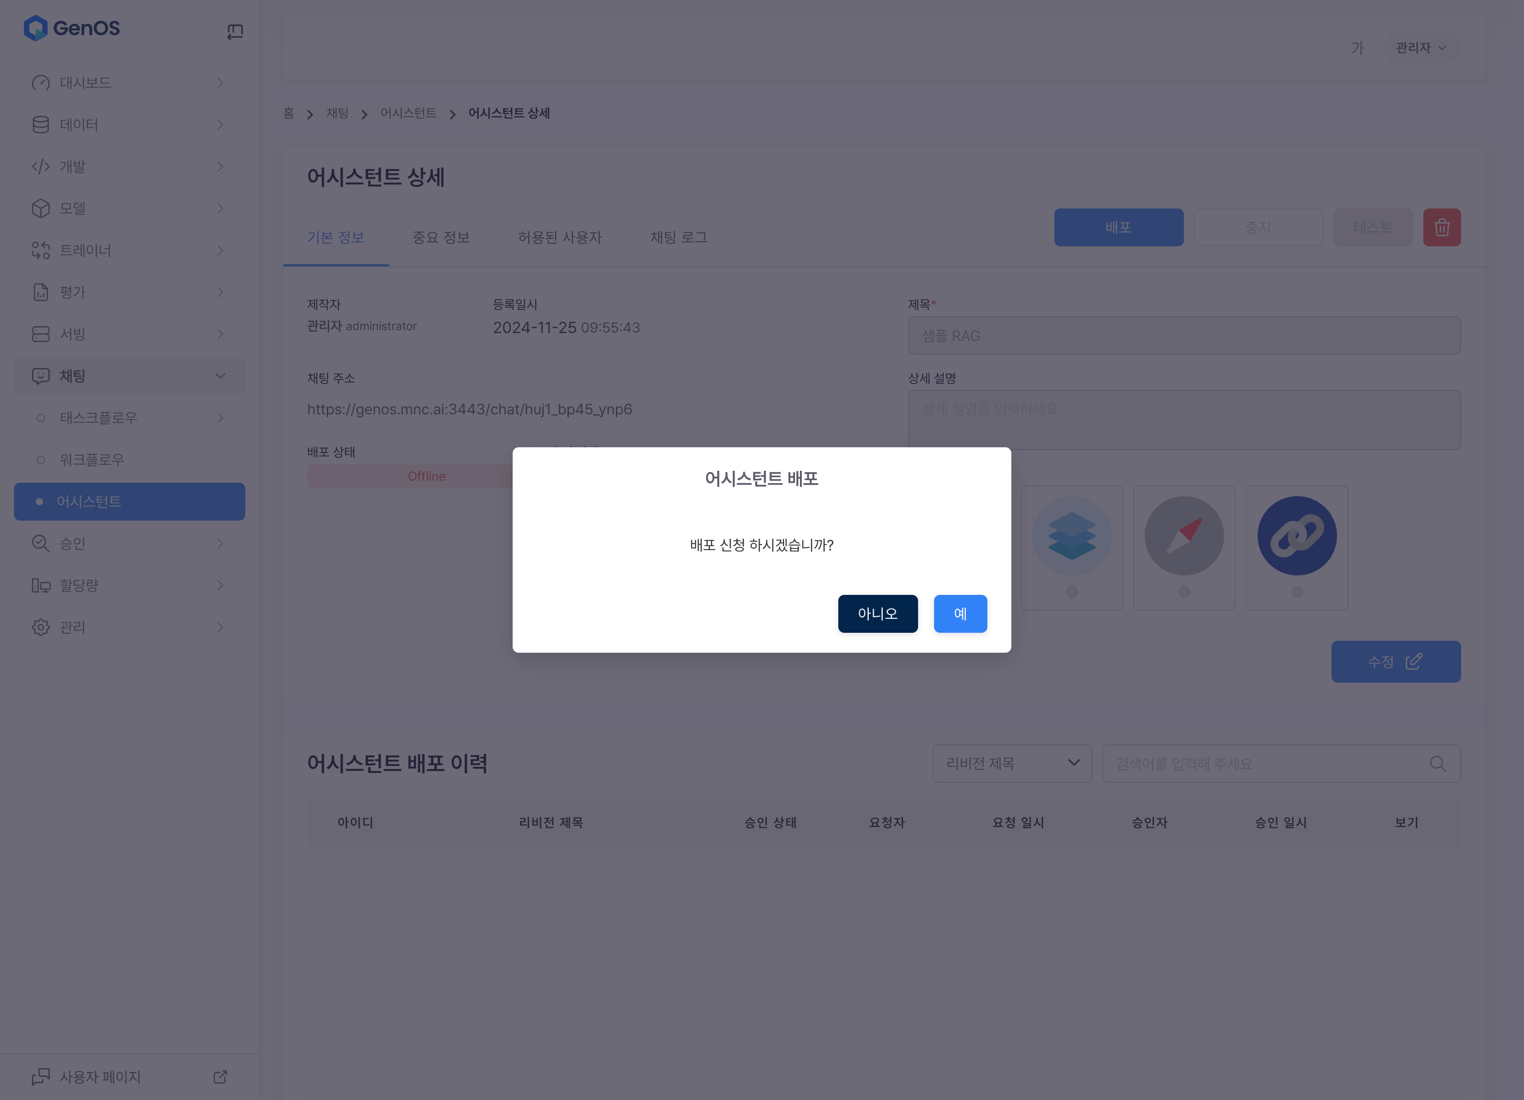Collapse sidebar using top toggle icon
The height and width of the screenshot is (1100, 1524).
[234, 31]
